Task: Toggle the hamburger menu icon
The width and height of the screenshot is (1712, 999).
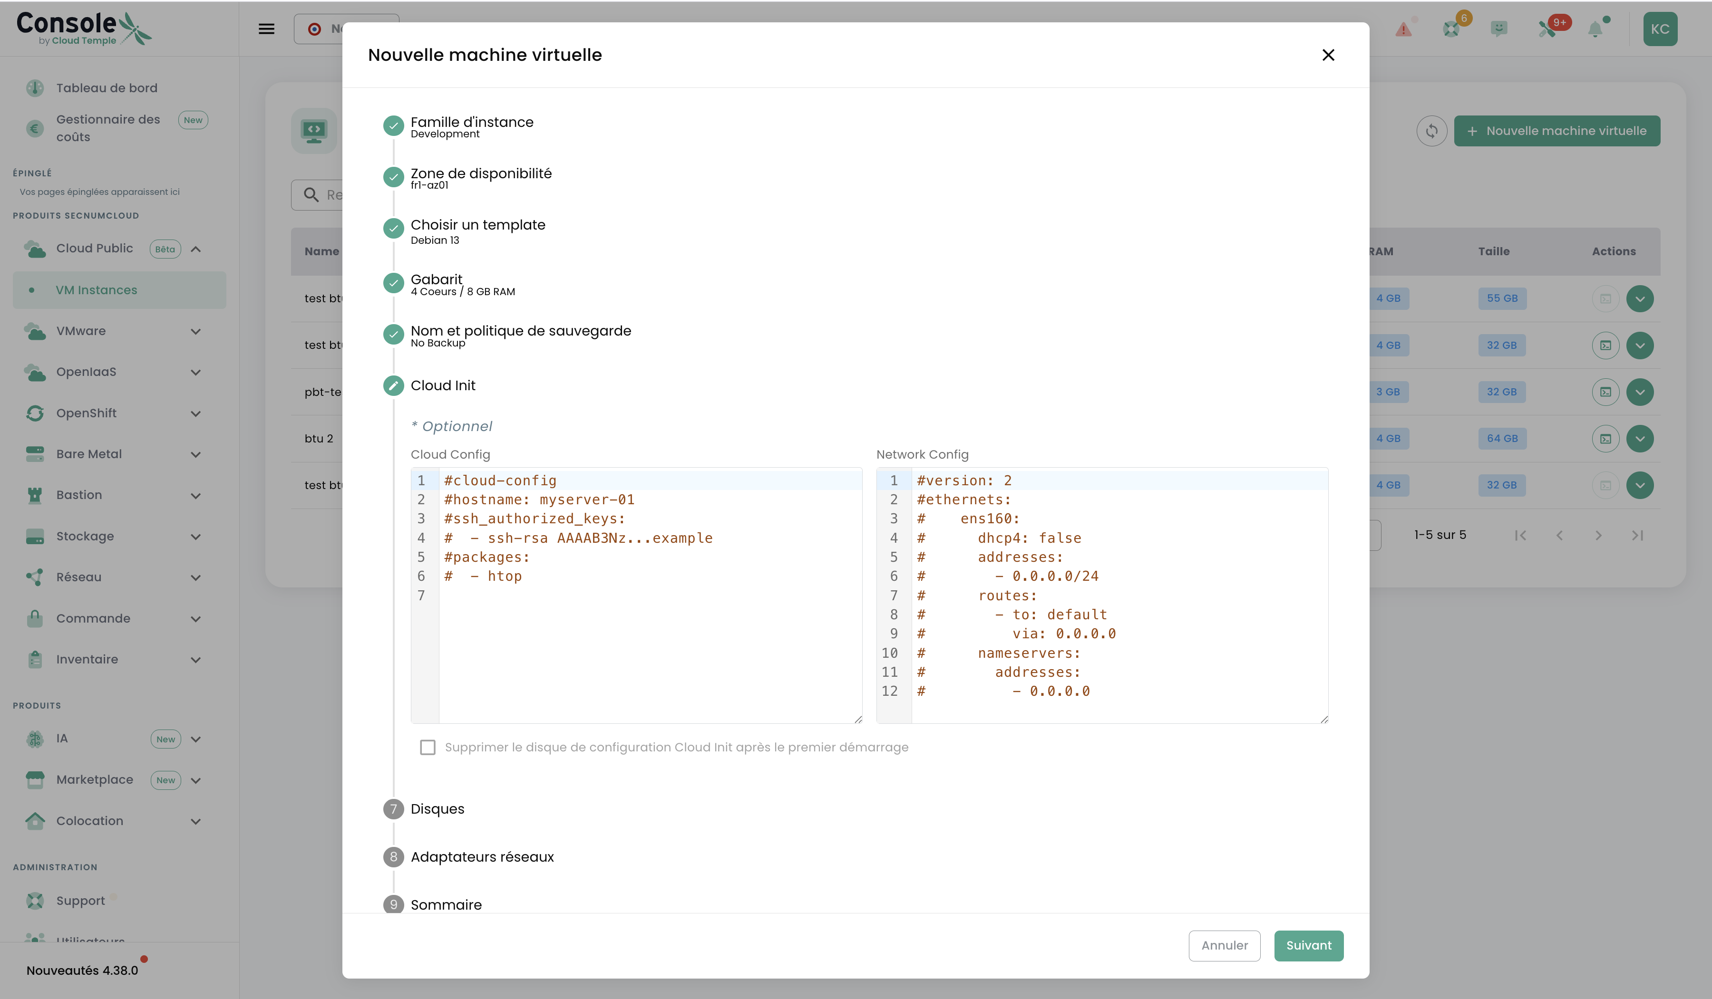Action: [x=266, y=29]
